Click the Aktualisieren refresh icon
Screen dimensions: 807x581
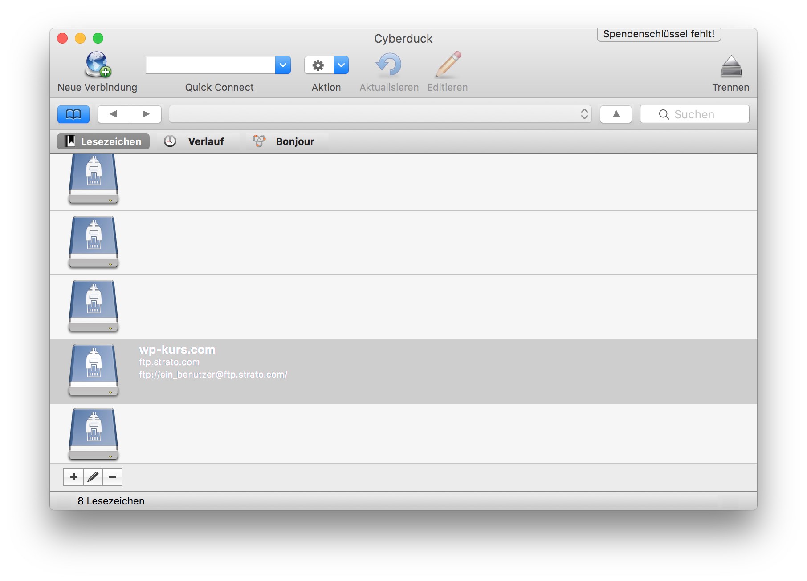coord(389,65)
